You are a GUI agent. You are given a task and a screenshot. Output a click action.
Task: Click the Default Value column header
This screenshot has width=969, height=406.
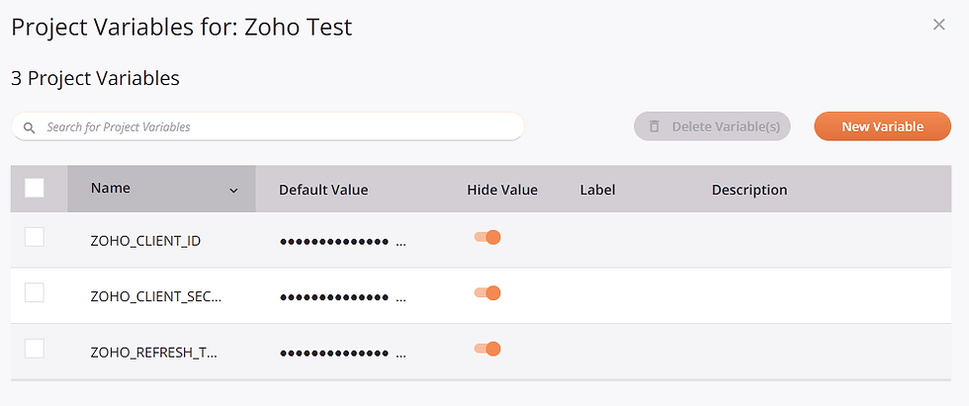[323, 190]
